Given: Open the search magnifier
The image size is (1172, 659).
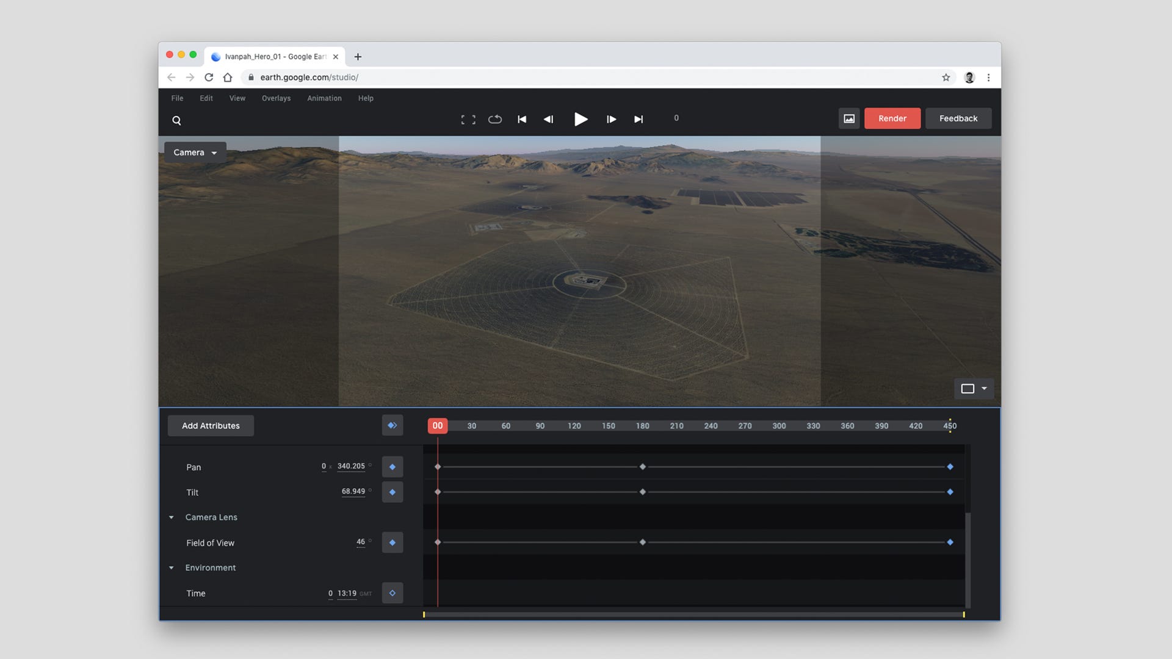Looking at the screenshot, I should pos(176,120).
